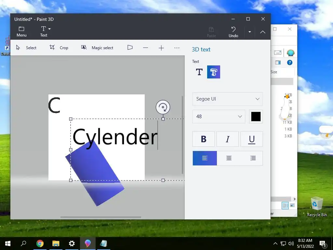This screenshot has height=250, width=333.
Task: Open the font size 48 dropdown
Action: pyautogui.click(x=219, y=117)
